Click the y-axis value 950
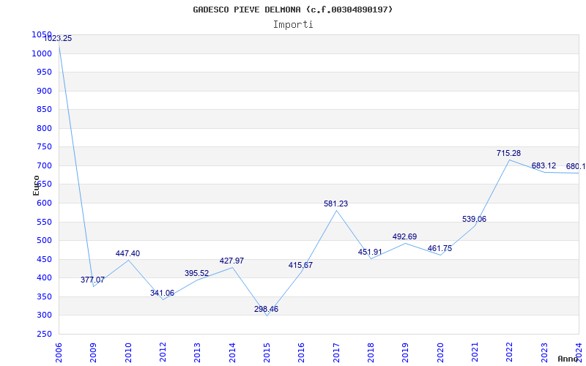This screenshot has width=586, height=366. pos(44,72)
